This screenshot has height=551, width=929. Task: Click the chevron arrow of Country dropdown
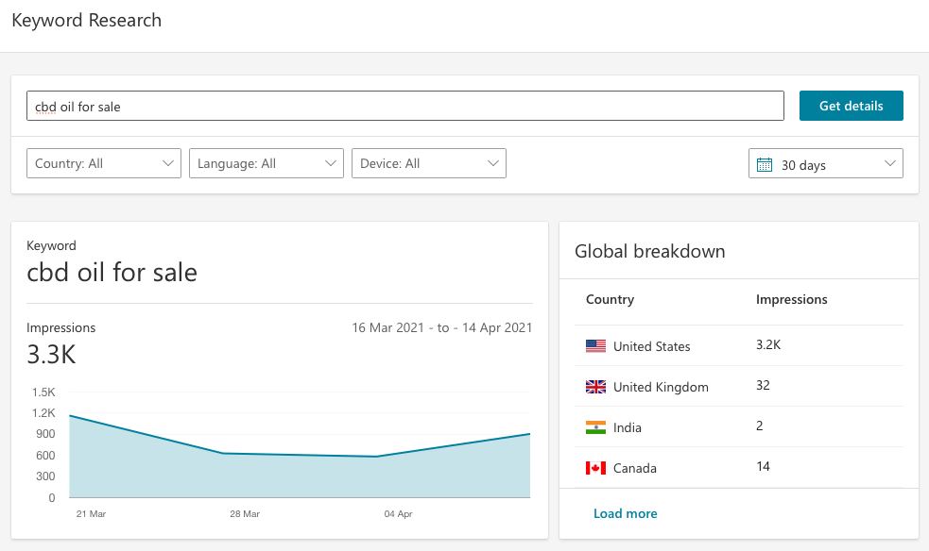pyautogui.click(x=167, y=163)
